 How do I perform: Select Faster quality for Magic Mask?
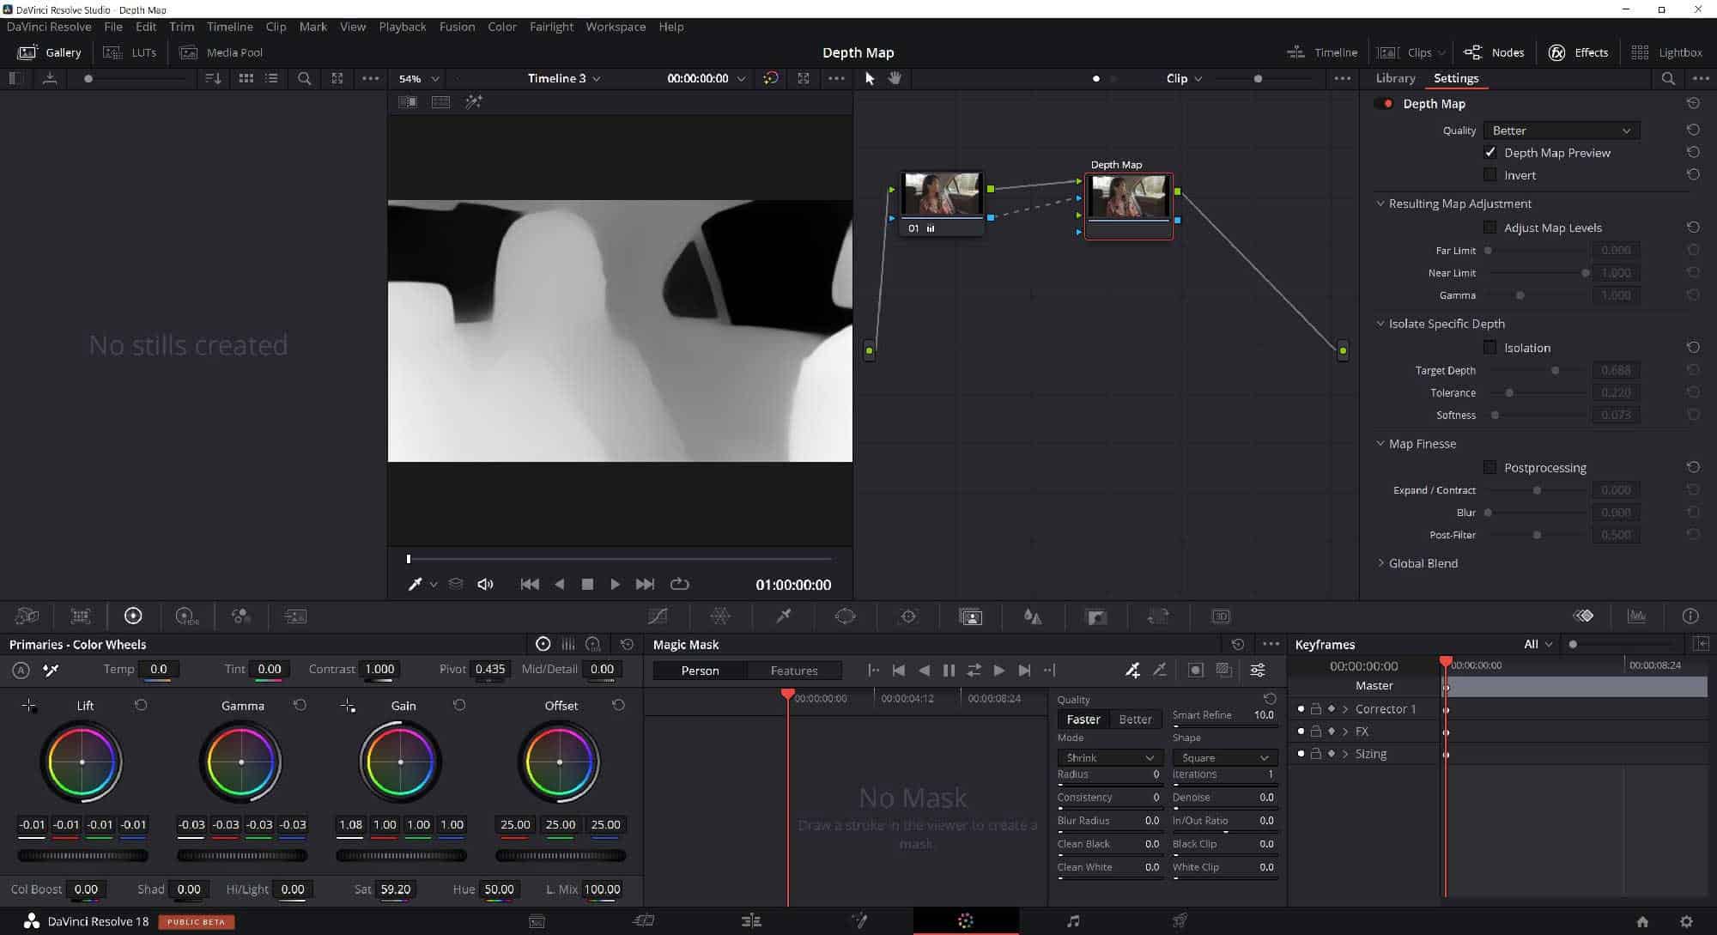coord(1083,719)
